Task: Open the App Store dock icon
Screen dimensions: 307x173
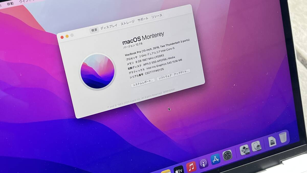Action: (216, 159)
